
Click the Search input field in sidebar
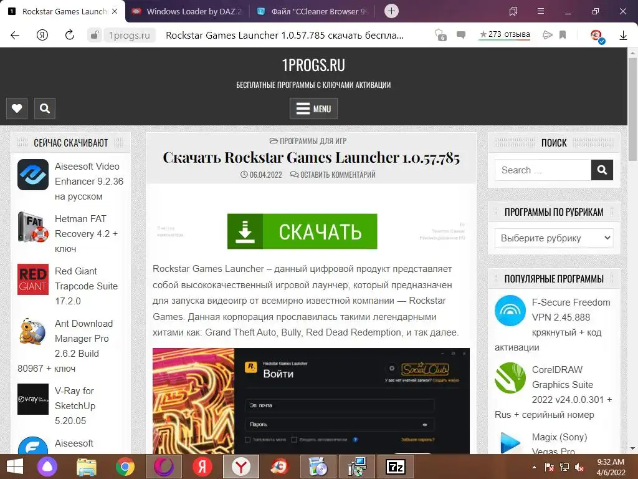[x=543, y=170]
